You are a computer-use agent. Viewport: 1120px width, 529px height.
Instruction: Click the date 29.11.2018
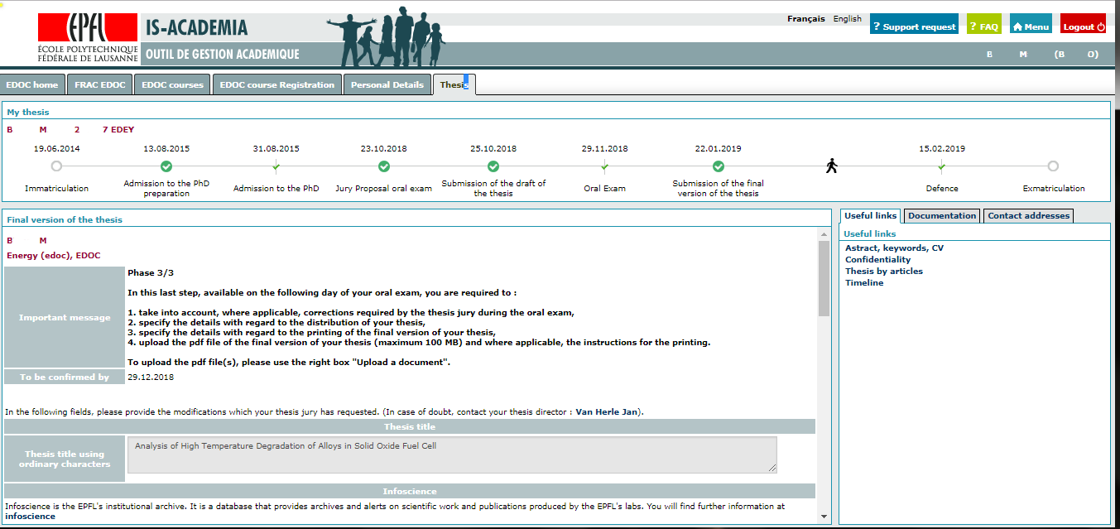[x=604, y=149]
